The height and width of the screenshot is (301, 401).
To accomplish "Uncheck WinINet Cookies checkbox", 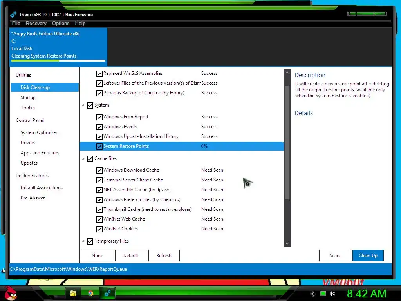I will (99, 229).
